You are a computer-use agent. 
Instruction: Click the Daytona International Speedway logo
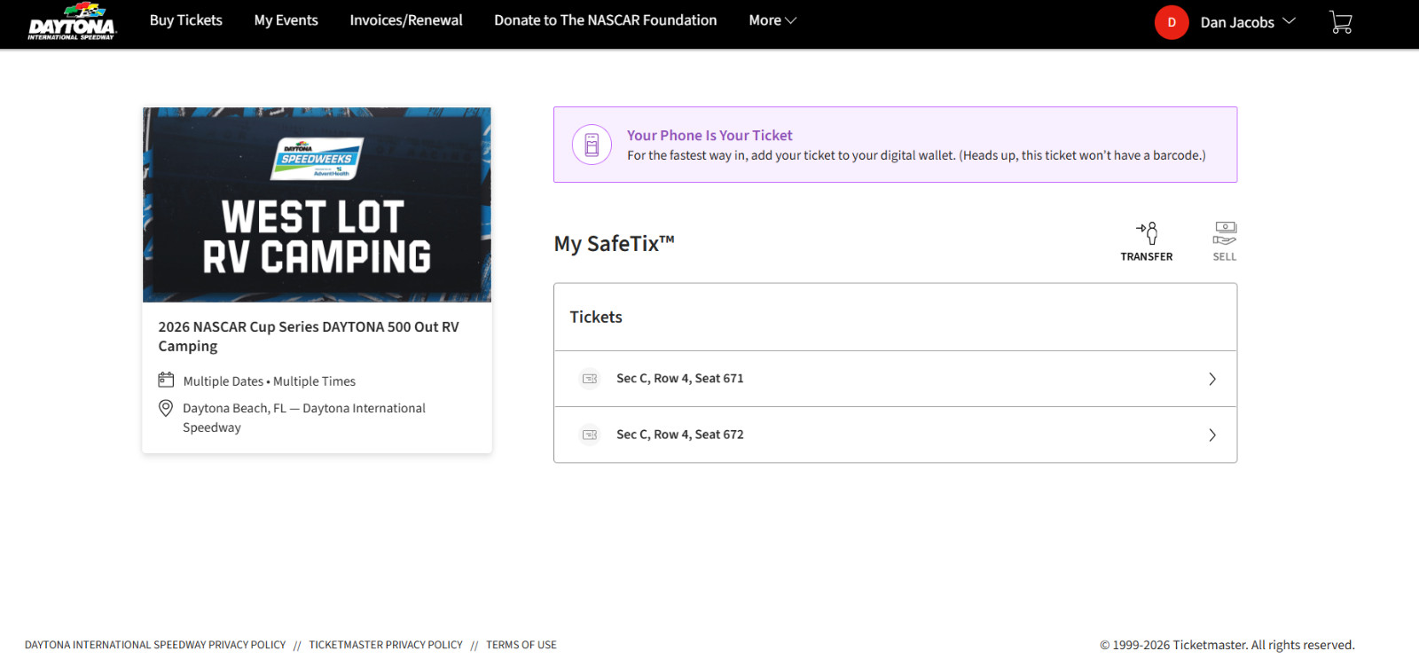click(x=72, y=22)
